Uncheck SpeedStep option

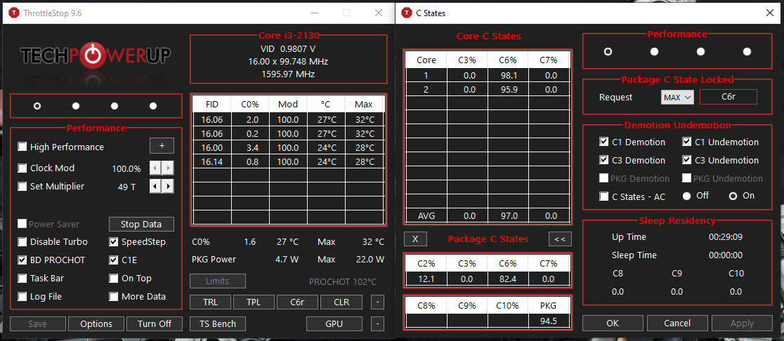click(114, 241)
